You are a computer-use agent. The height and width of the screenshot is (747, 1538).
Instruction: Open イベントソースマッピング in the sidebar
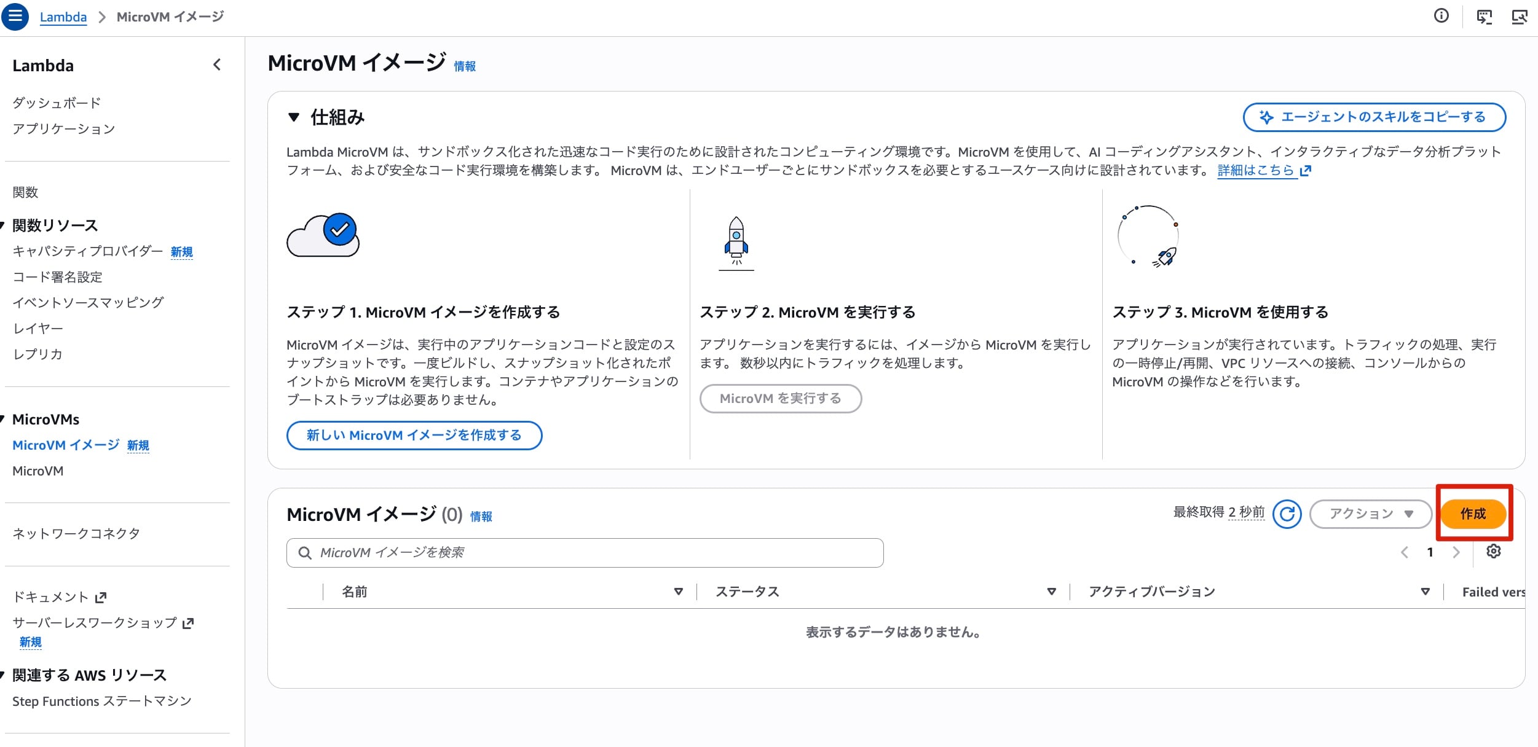tap(89, 302)
